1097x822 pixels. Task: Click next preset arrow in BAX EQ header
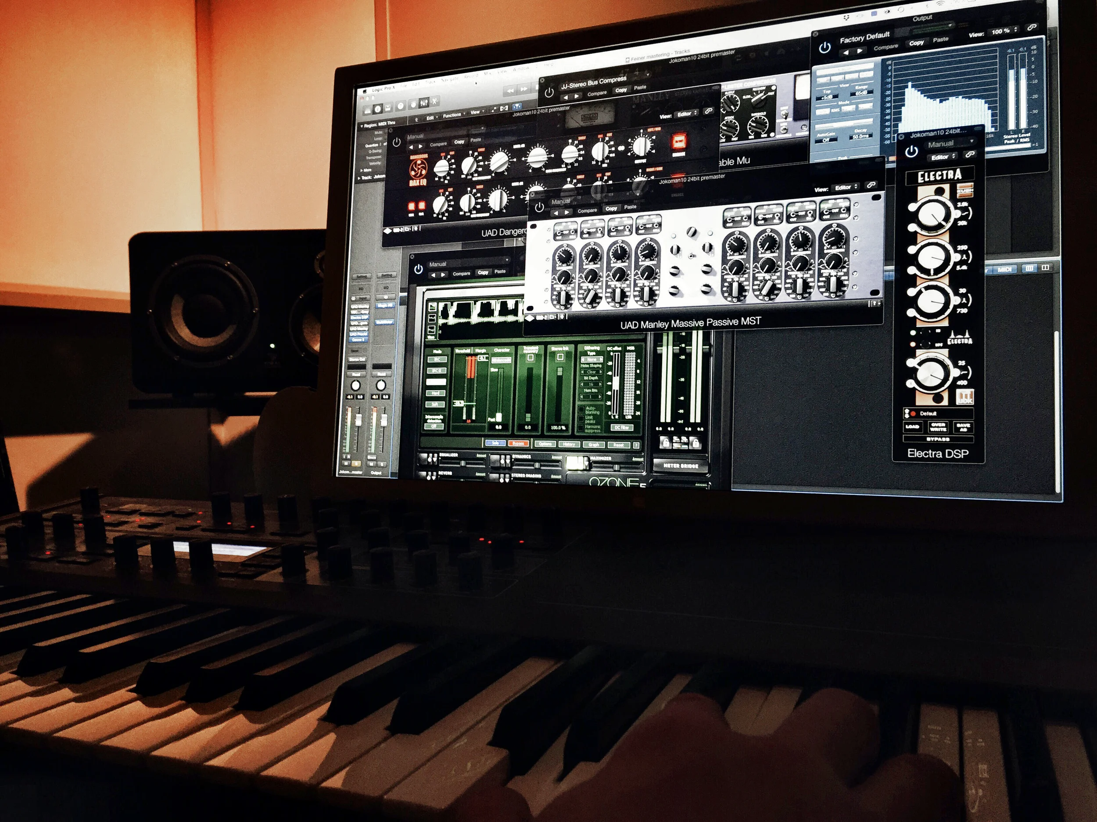[x=421, y=147]
